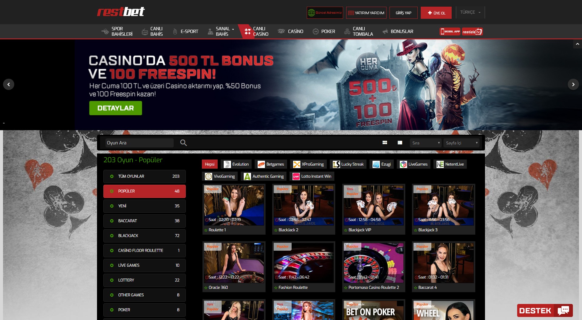This screenshot has height=320, width=582.
Task: Focus the Oyun Ara search field
Action: tap(139, 143)
